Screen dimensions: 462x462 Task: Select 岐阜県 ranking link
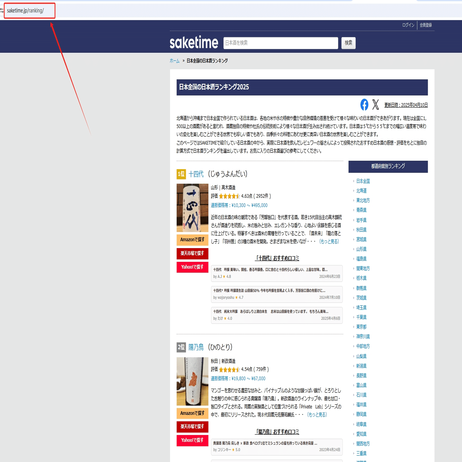[361, 424]
